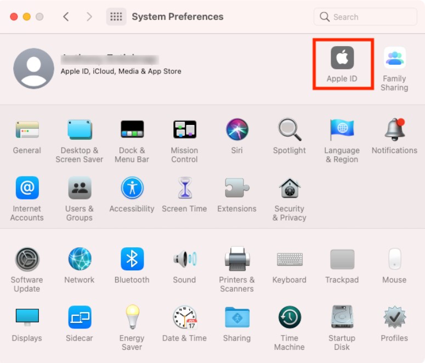Click the user account avatar picture
425x363 pixels.
coord(33,69)
